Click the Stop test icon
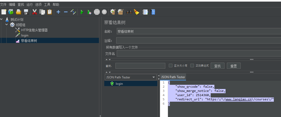Image resolution: width=281 pixels, height=117 pixels. click(97, 12)
